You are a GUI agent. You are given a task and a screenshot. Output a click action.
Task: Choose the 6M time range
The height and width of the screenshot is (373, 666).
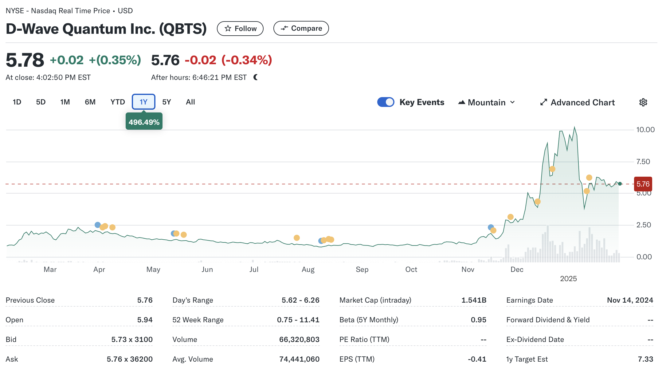pyautogui.click(x=90, y=102)
